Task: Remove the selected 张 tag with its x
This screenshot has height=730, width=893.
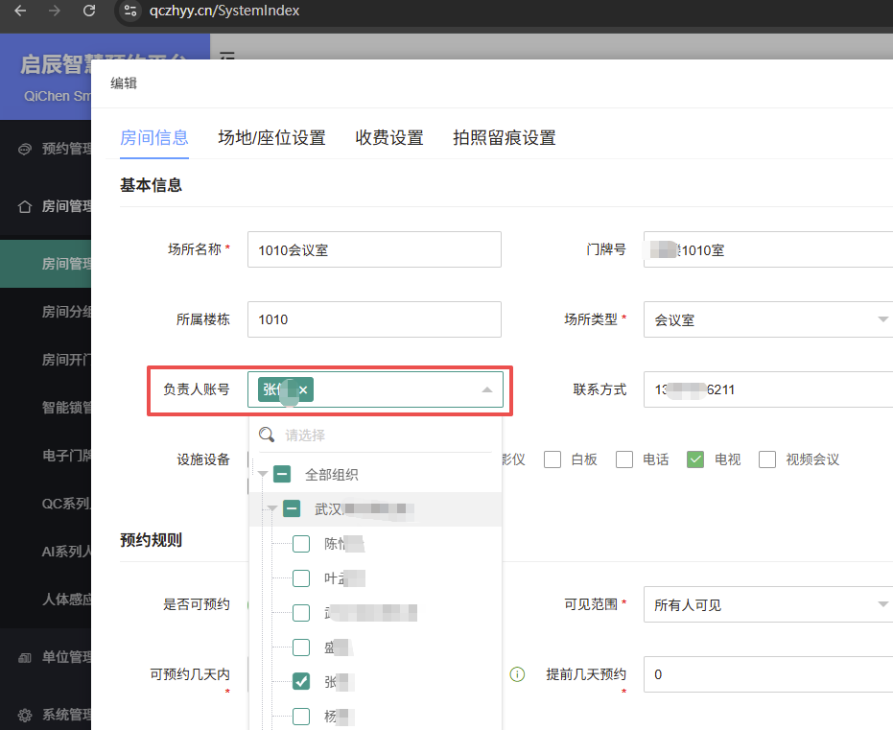Action: [x=303, y=390]
